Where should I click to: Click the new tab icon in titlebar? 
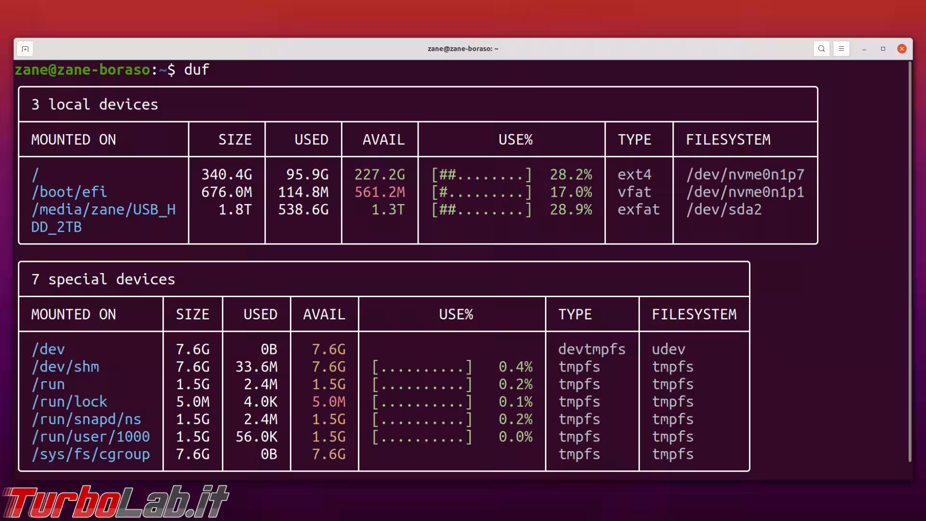(x=25, y=49)
